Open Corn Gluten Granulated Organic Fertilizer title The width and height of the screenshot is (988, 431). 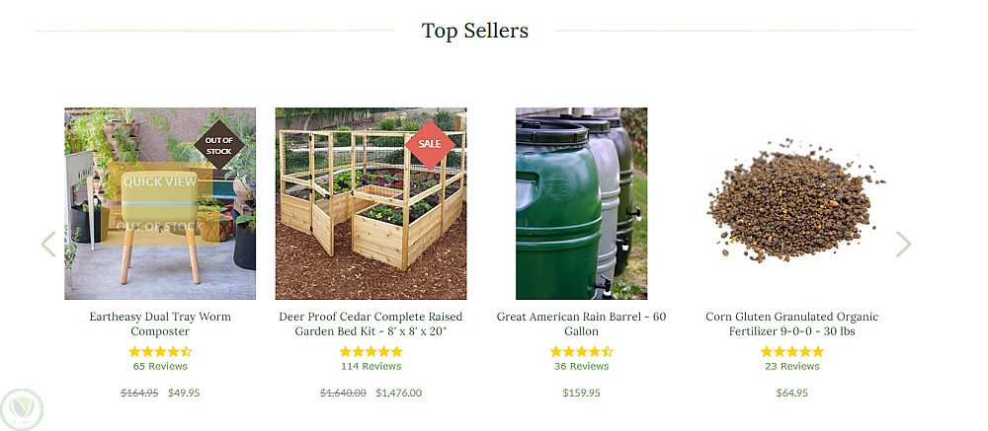click(791, 323)
